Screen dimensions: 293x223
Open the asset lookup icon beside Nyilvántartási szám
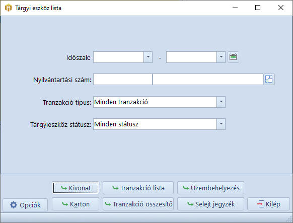click(x=269, y=79)
